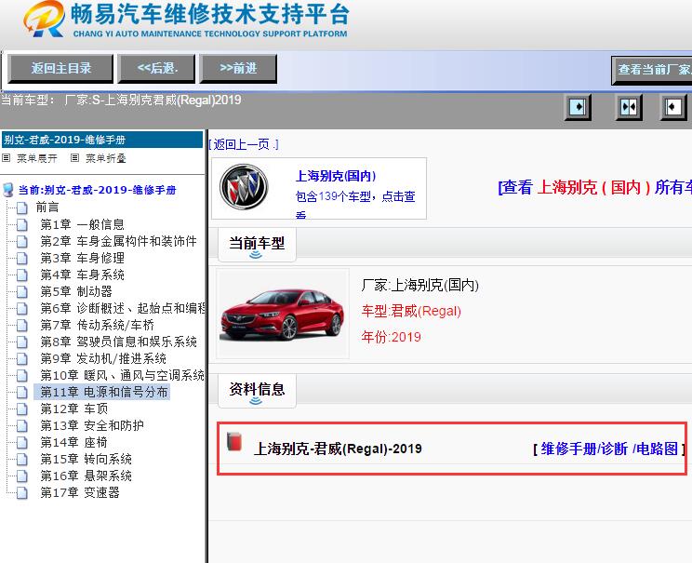
Task: Expand all menu items via 菜单展开
Action: point(37,158)
